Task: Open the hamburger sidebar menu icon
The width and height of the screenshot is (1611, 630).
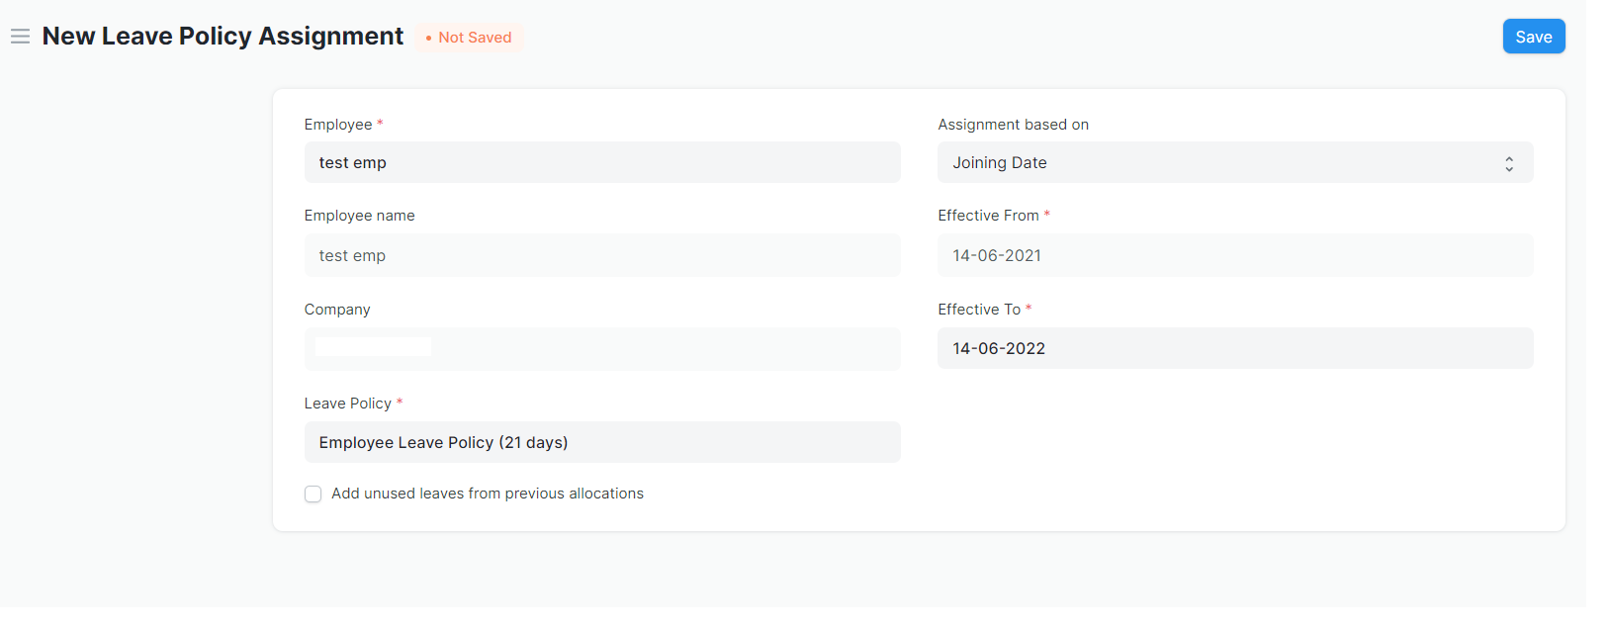Action: [20, 37]
